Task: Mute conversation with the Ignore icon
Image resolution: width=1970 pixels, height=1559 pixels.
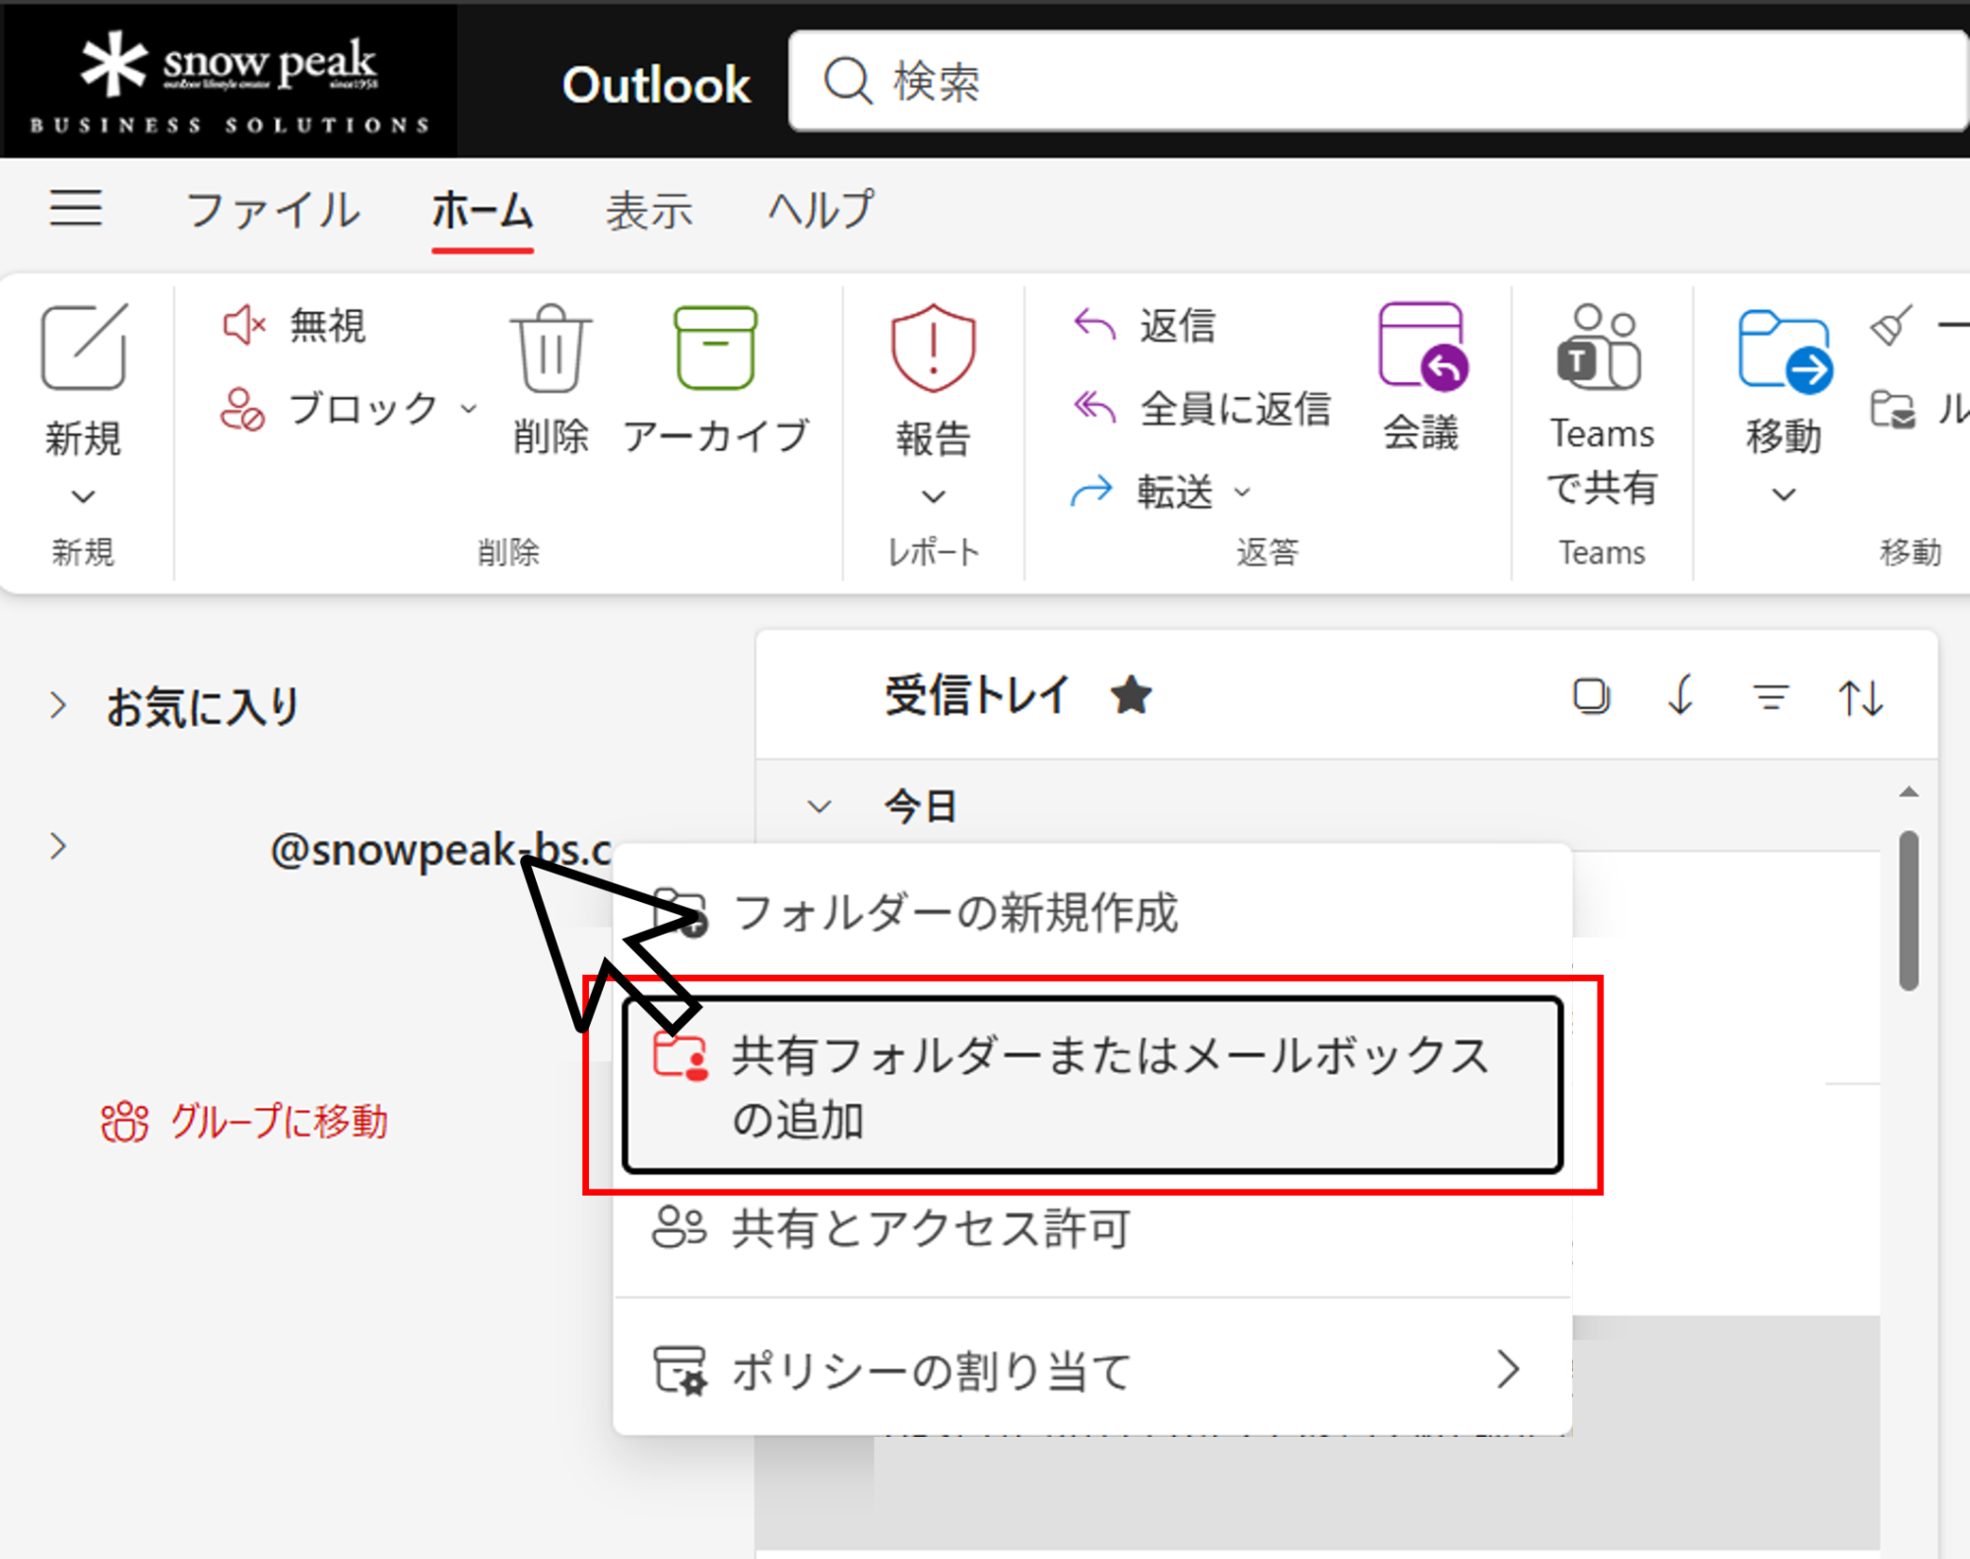Action: click(x=244, y=325)
